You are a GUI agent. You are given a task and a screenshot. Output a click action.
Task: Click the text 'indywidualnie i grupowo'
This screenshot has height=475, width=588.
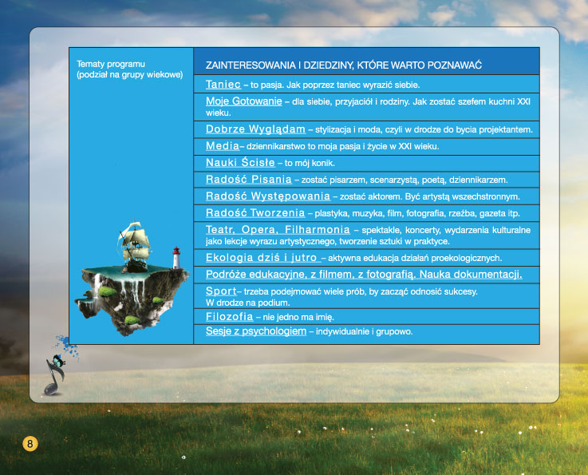click(364, 331)
